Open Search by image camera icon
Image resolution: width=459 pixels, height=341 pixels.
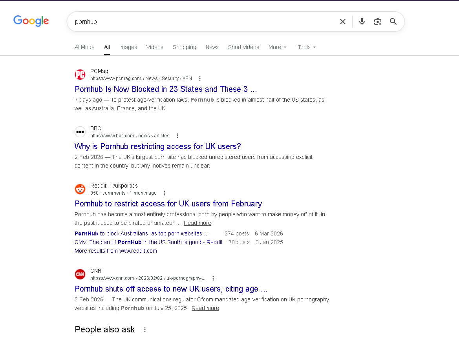click(x=378, y=22)
